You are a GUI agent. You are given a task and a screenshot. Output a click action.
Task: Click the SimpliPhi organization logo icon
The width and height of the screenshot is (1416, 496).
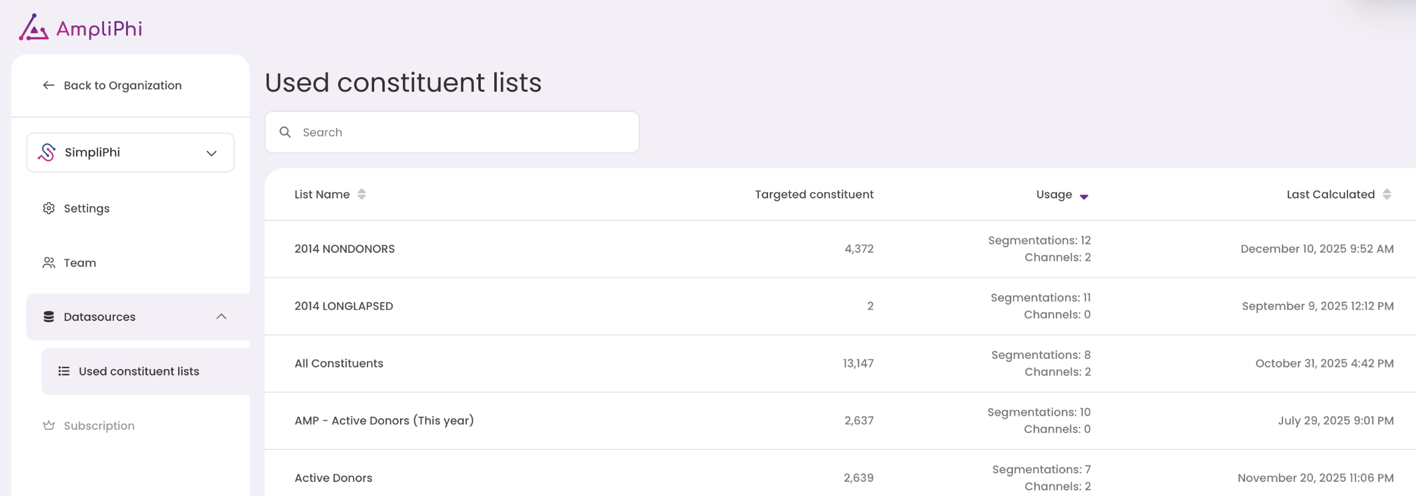(47, 152)
